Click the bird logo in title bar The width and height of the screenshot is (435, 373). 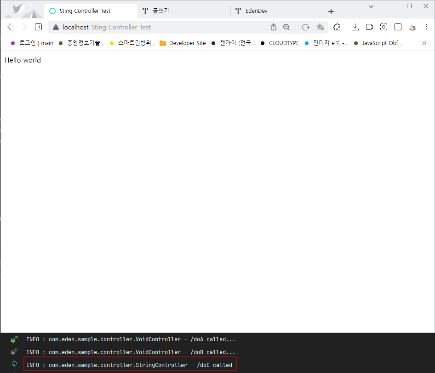[x=18, y=9]
